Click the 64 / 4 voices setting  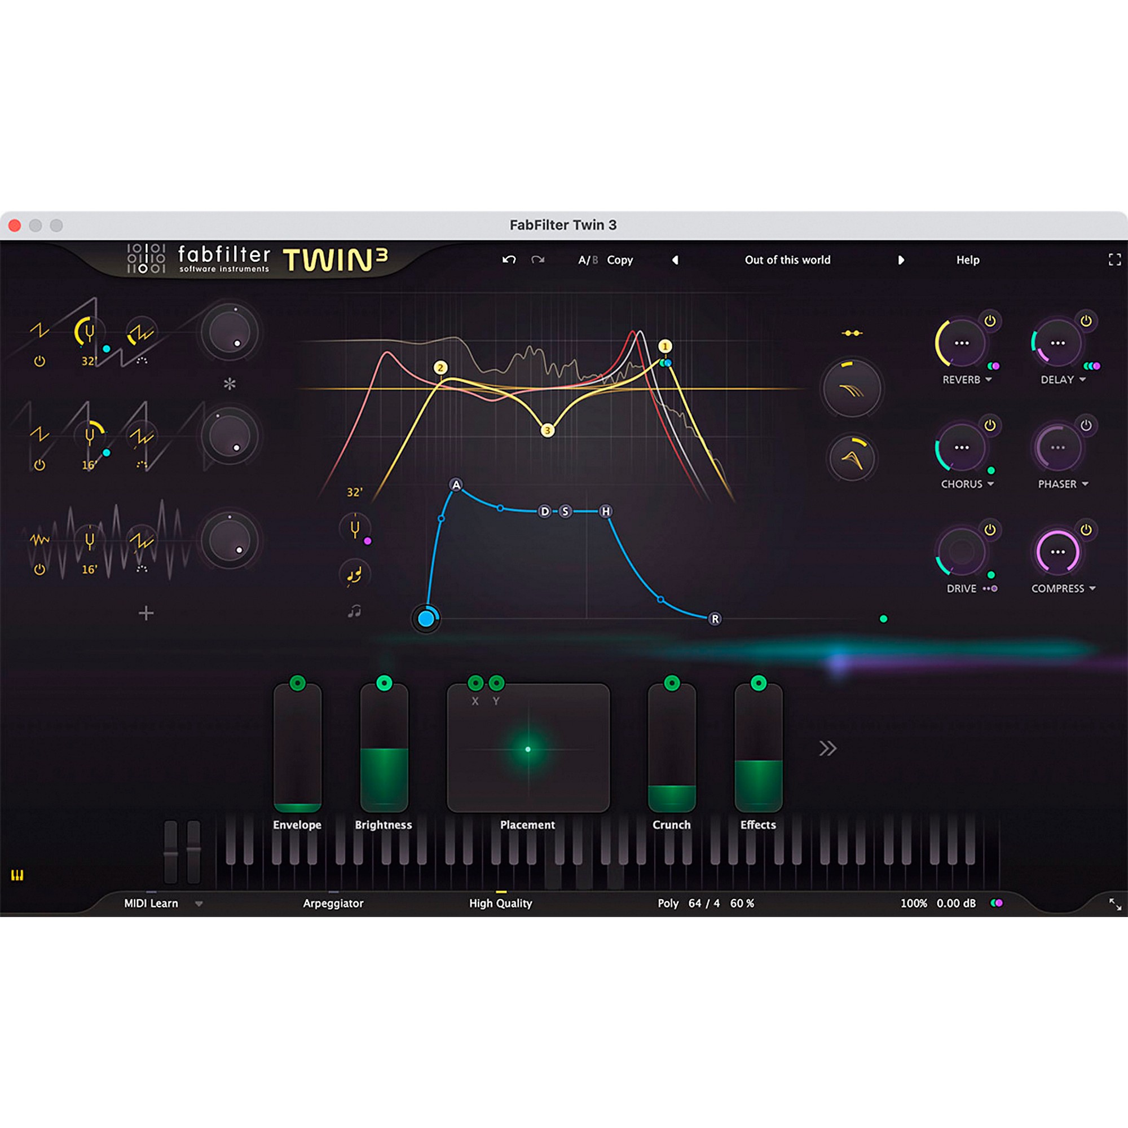(x=704, y=903)
